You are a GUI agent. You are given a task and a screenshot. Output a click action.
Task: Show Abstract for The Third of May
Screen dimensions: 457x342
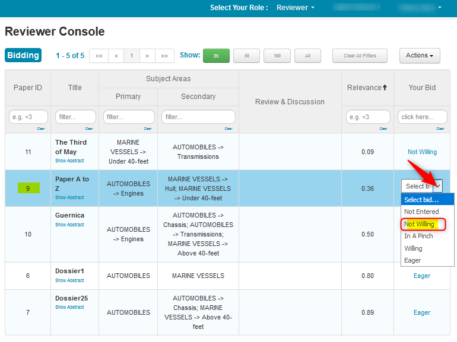click(x=69, y=161)
